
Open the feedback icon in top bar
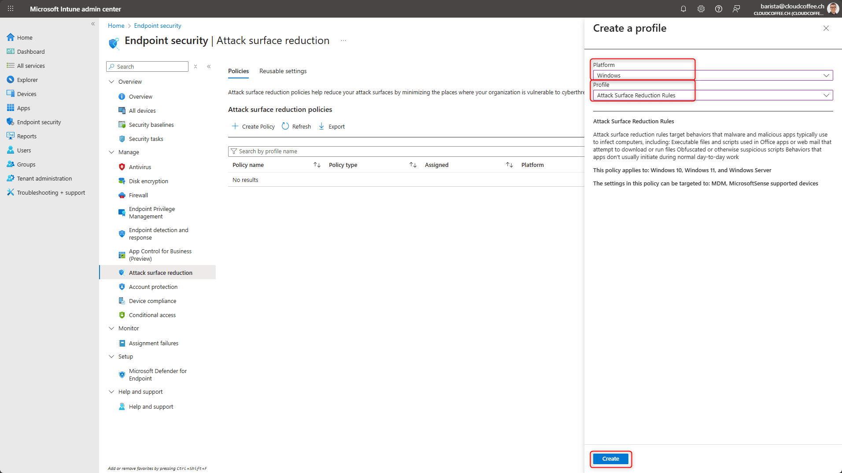click(736, 9)
